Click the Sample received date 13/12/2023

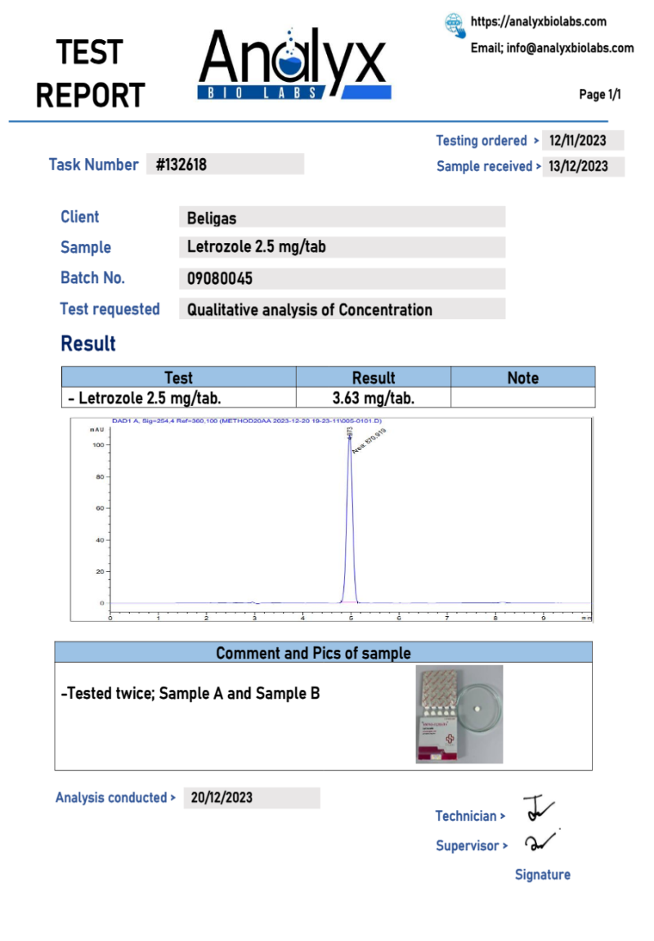[x=583, y=167]
